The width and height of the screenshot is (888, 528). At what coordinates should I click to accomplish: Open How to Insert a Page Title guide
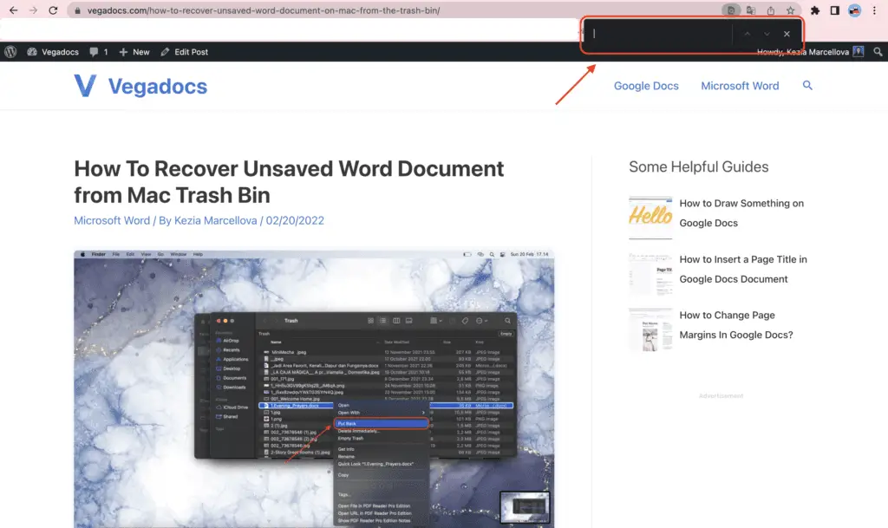743,269
